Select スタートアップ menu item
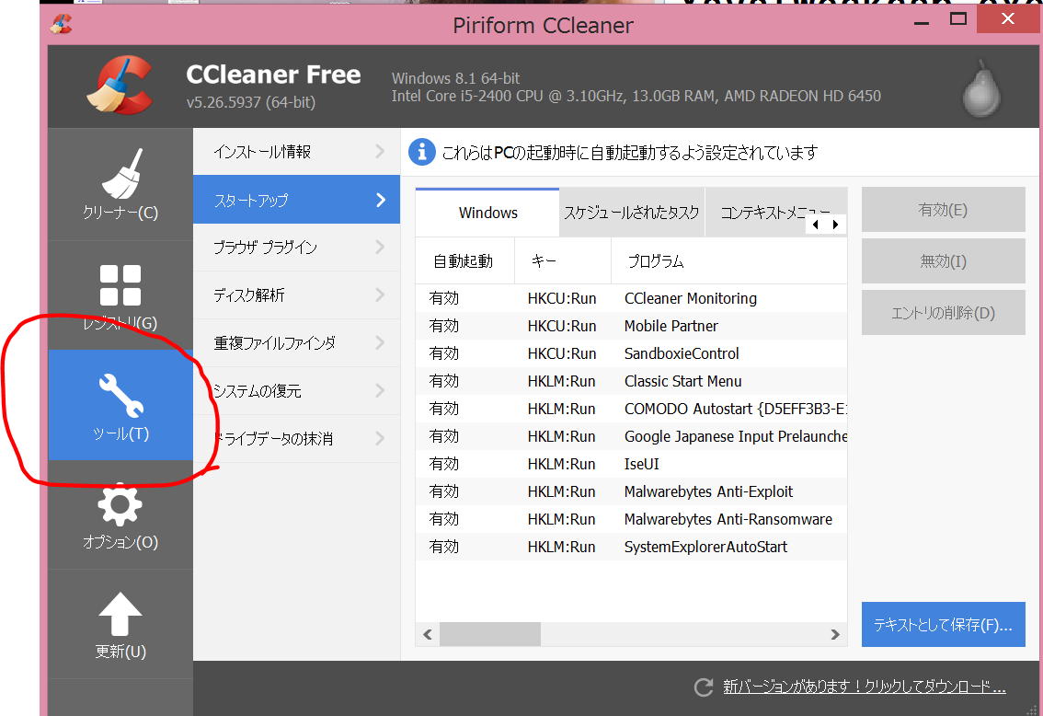This screenshot has height=716, width=1043. tap(297, 200)
